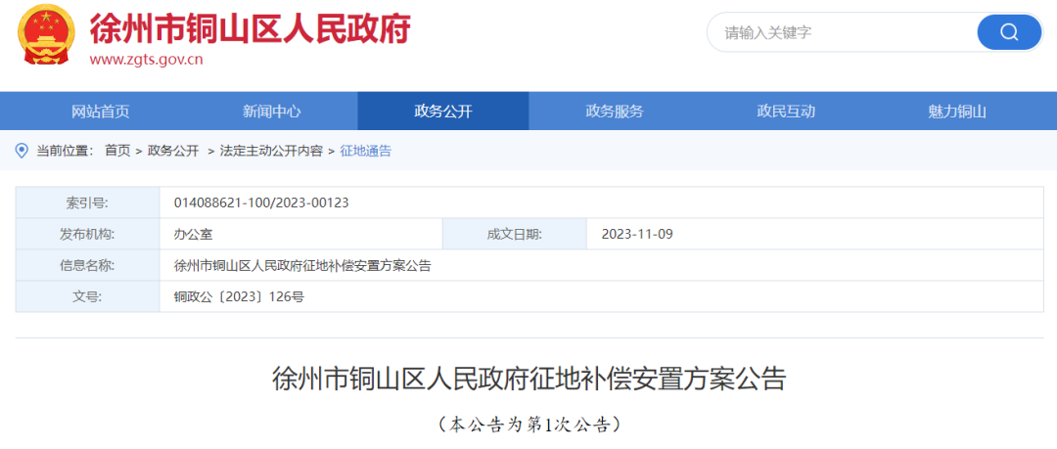This screenshot has width=1057, height=449.
Task: Click the 办公室 publishing agency value
Action: pyautogui.click(x=194, y=234)
